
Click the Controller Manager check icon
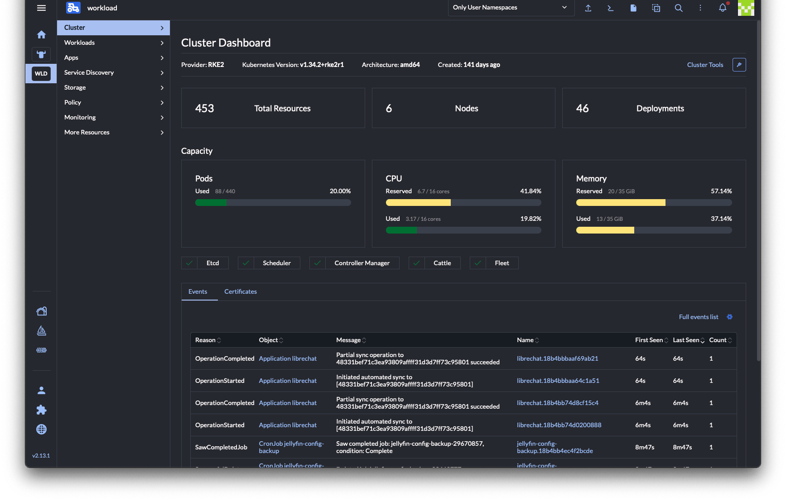tap(318, 263)
